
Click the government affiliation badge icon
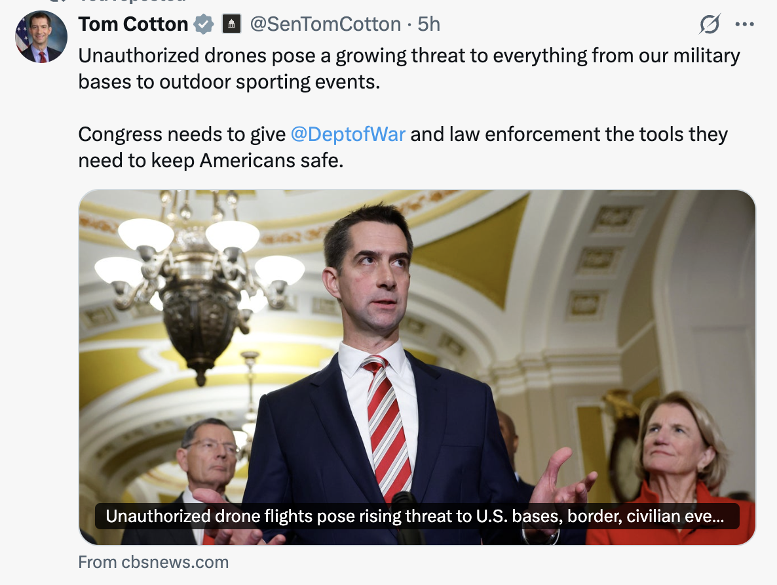click(231, 24)
